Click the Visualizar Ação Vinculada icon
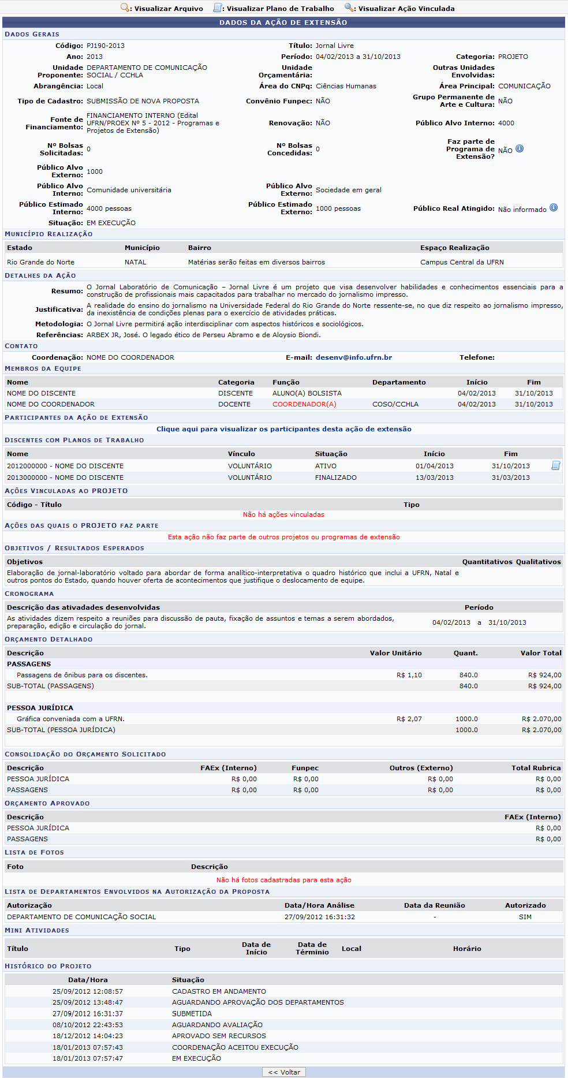 coord(349,8)
